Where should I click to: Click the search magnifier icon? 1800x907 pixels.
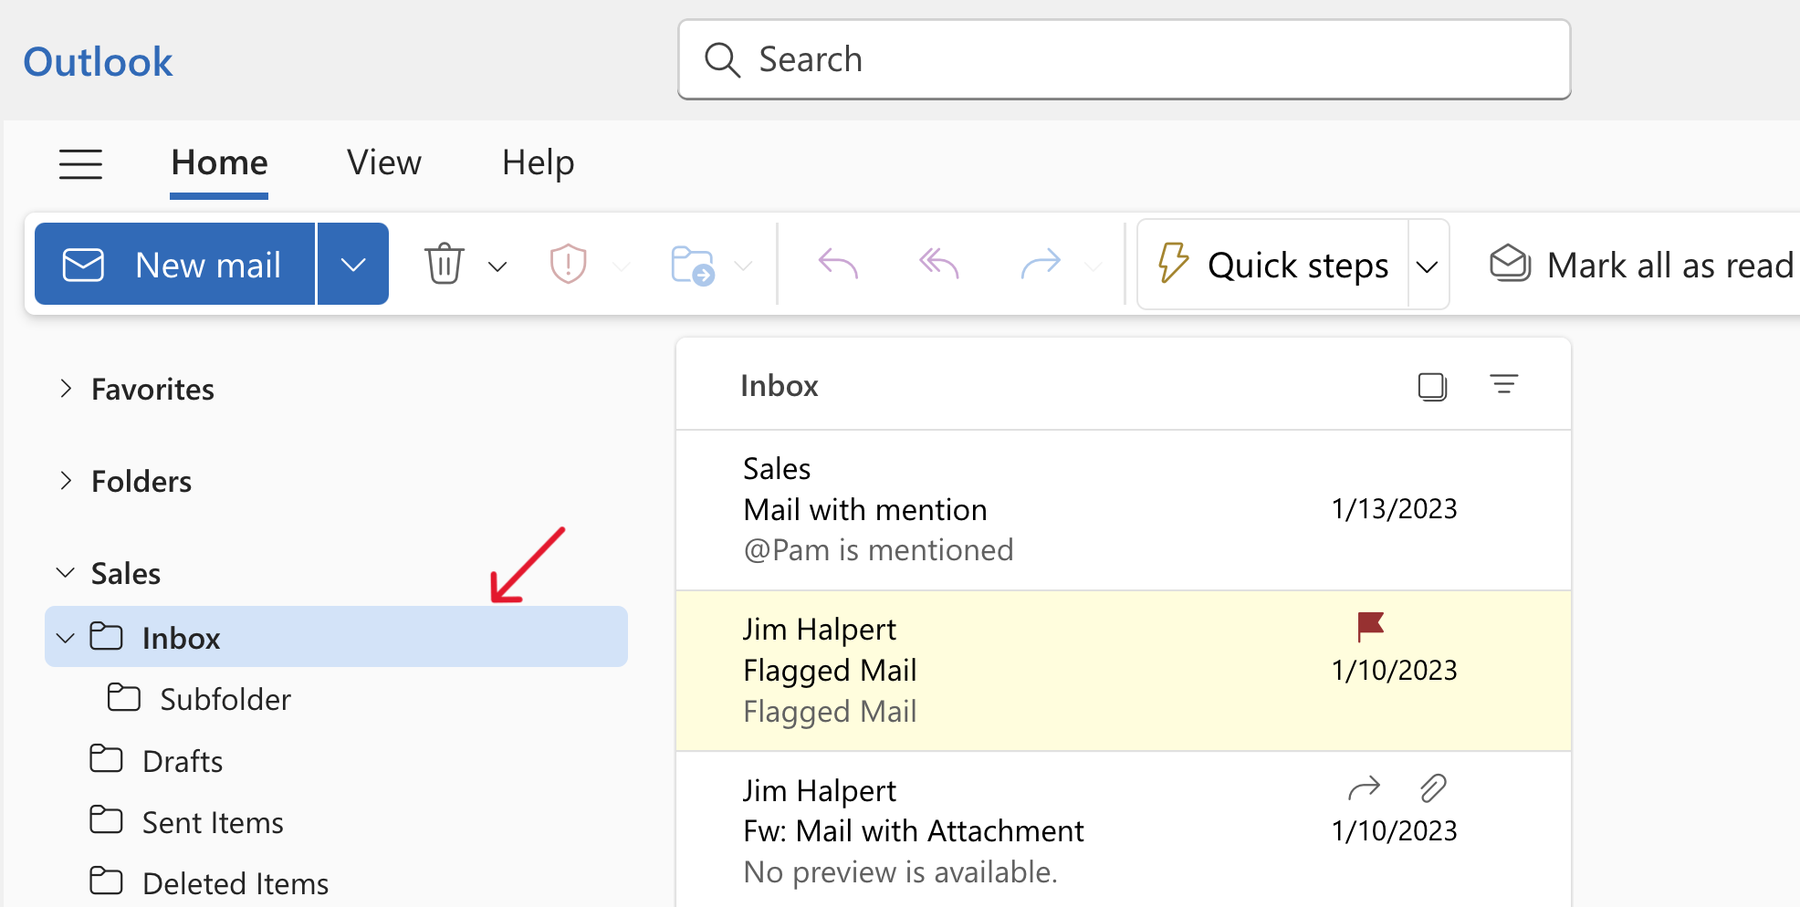(x=722, y=60)
